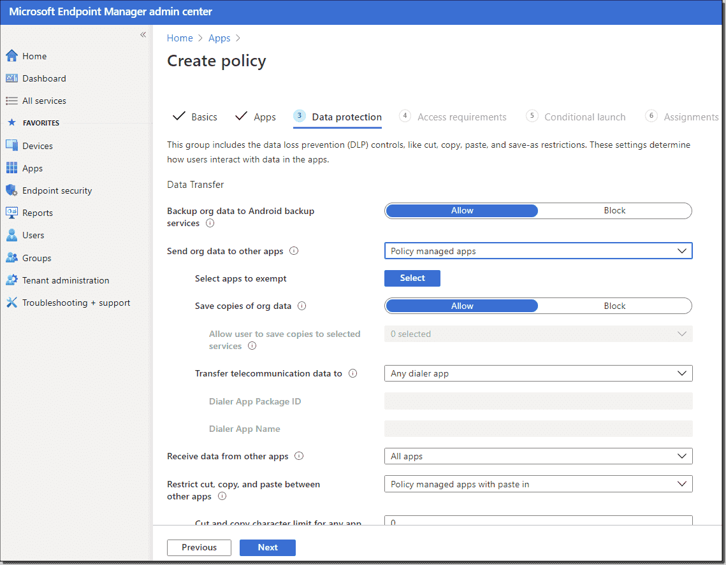Image resolution: width=726 pixels, height=565 pixels.
Task: Follow the Apps breadcrumb link
Action: (x=219, y=38)
